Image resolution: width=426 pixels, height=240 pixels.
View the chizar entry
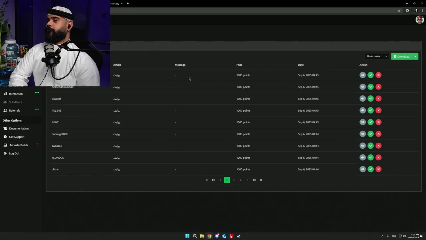[362, 169]
